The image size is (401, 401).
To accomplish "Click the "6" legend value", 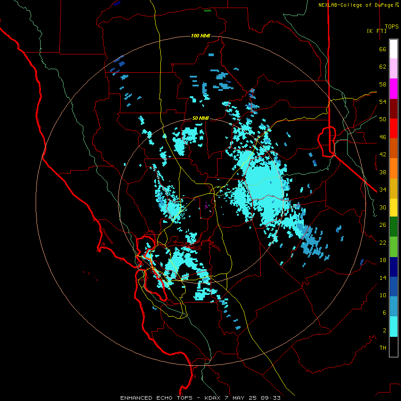I will [384, 313].
